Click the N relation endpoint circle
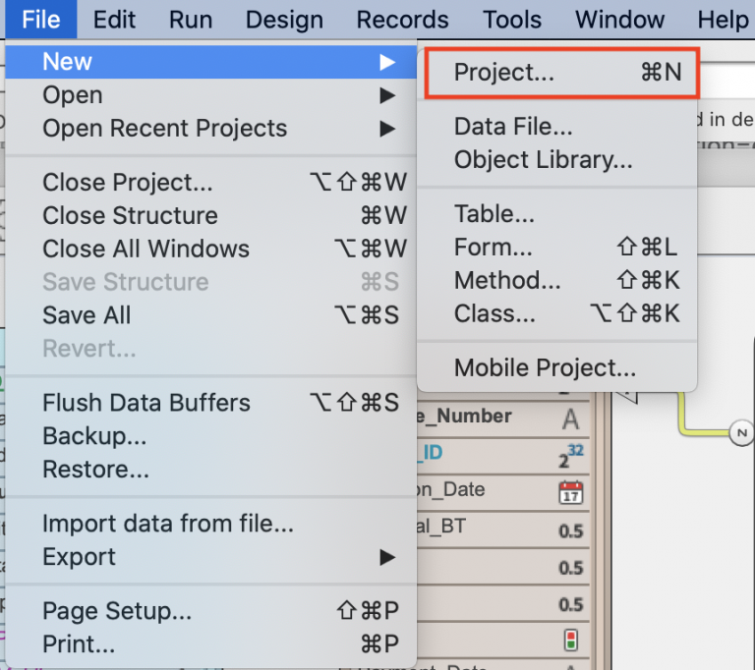The width and height of the screenshot is (755, 670). point(742,432)
